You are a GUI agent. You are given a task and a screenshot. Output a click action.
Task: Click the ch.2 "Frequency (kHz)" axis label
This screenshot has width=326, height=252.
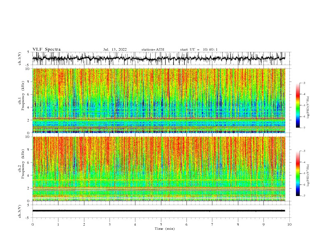(x=23, y=164)
